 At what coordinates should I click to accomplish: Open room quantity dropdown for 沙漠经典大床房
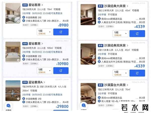[121, 33]
